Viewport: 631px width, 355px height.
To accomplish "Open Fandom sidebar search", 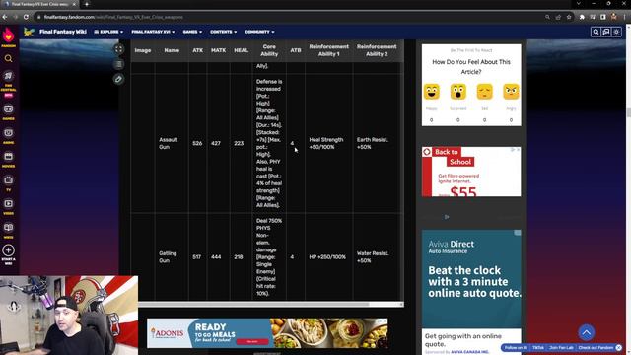I will point(9,59).
